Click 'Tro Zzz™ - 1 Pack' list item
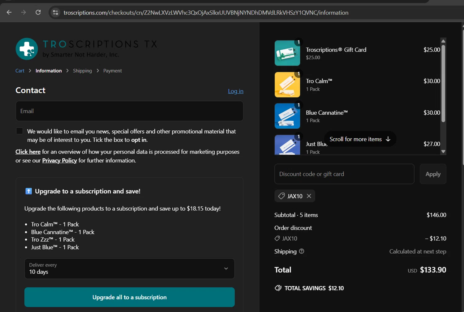 click(x=53, y=239)
